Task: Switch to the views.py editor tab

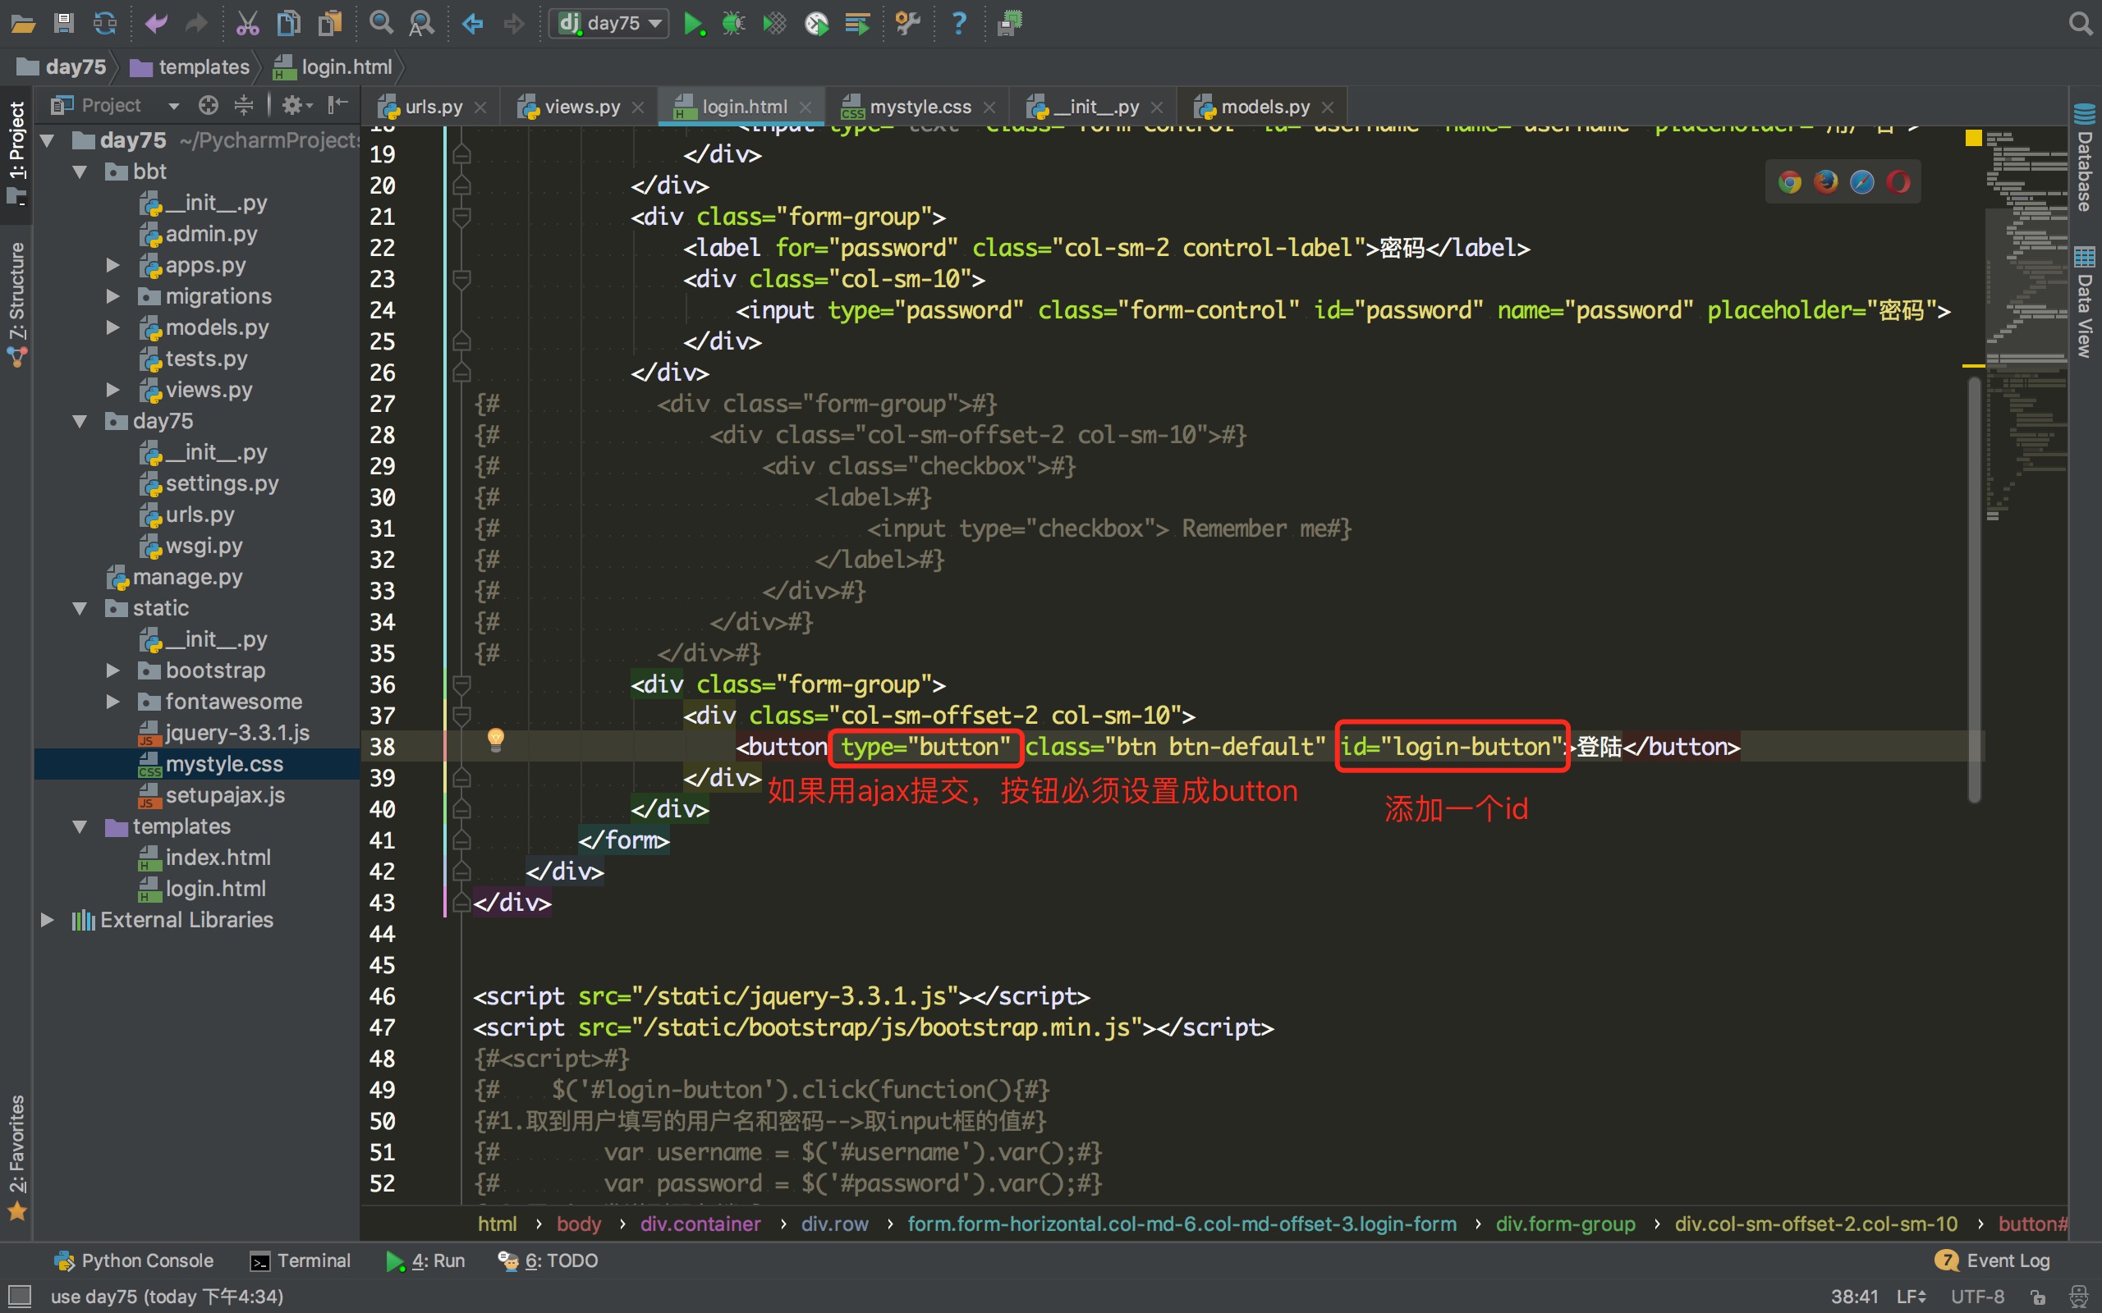Action: click(581, 107)
